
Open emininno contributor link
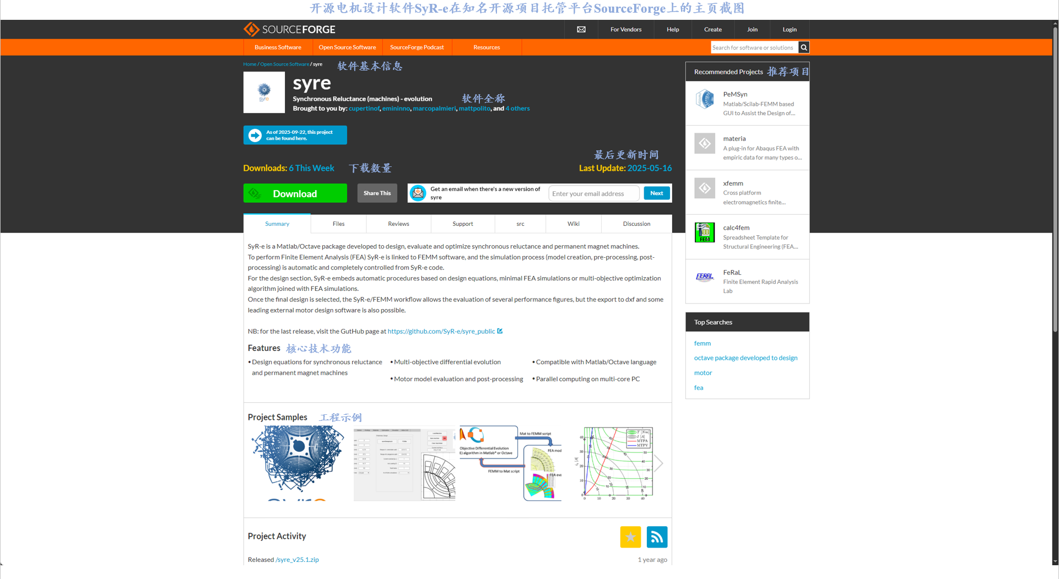click(x=396, y=109)
